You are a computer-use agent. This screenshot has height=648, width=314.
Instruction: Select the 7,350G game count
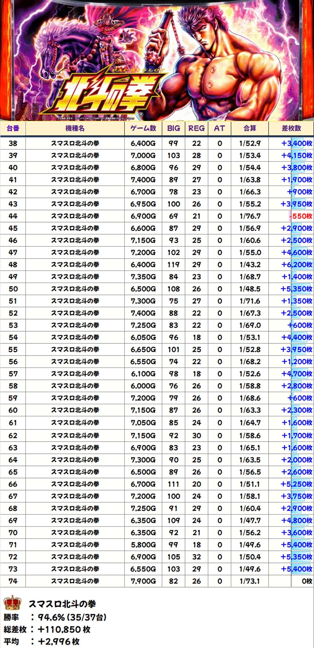pos(143,277)
